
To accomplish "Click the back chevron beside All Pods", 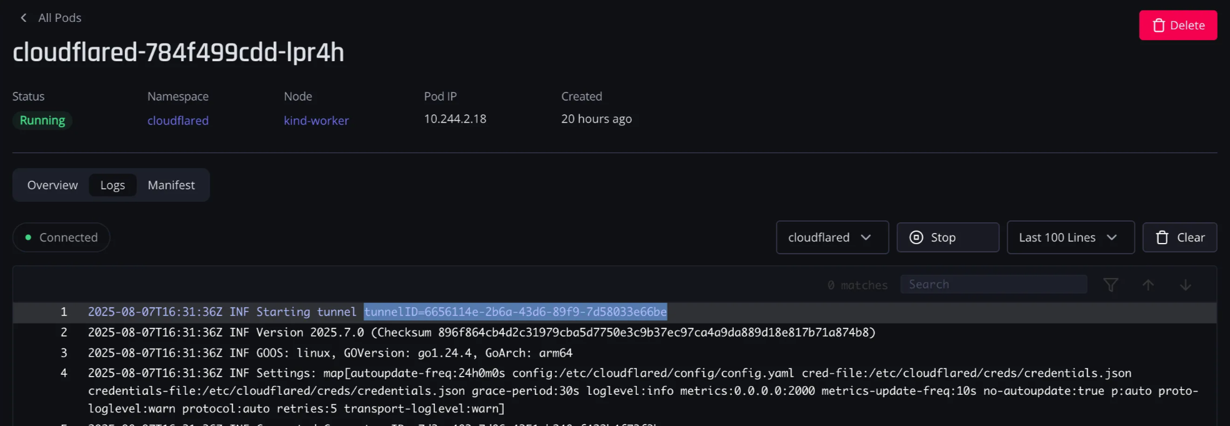I will [24, 17].
